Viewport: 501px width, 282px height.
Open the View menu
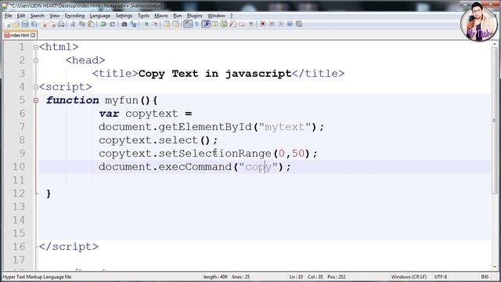click(54, 16)
